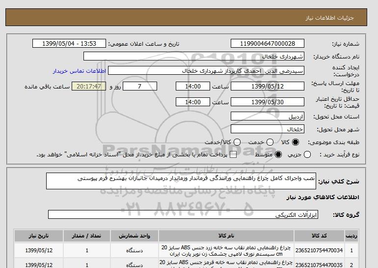Click the response deadline date 1399/05/12 field

tap(268, 86)
